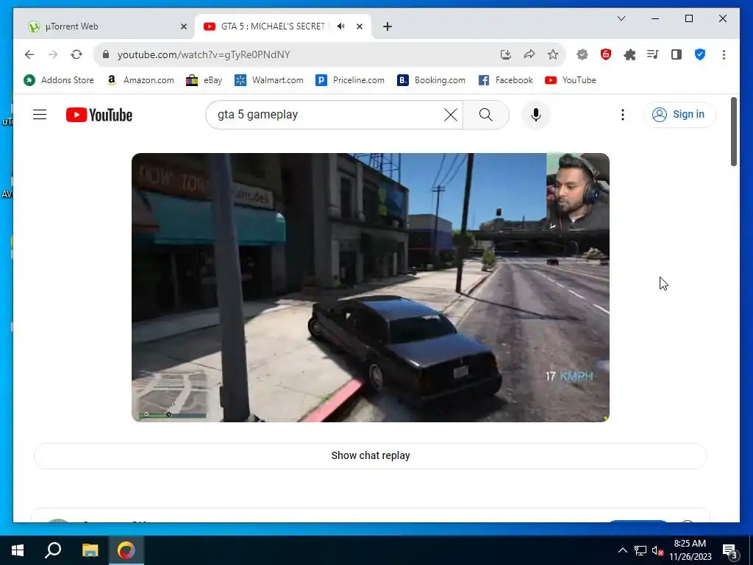
Task: Open the tab search dropdown arrow
Action: tap(621, 18)
